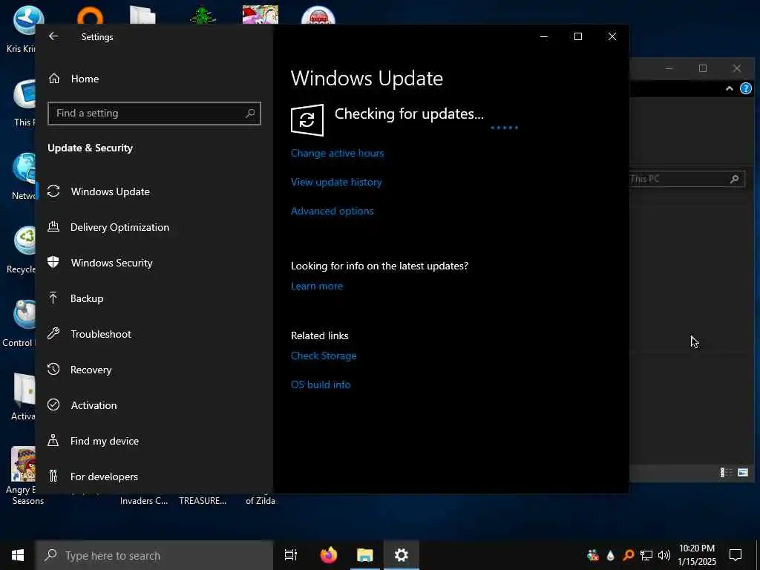Screen dimensions: 760x570
Task: Click the Recovery clock icon
Action: click(x=53, y=370)
